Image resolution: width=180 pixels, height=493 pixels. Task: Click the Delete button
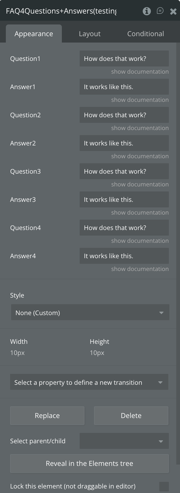point(131,415)
